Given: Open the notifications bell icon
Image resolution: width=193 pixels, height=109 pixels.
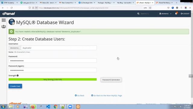Looking at the screenshot, I should (176, 13).
